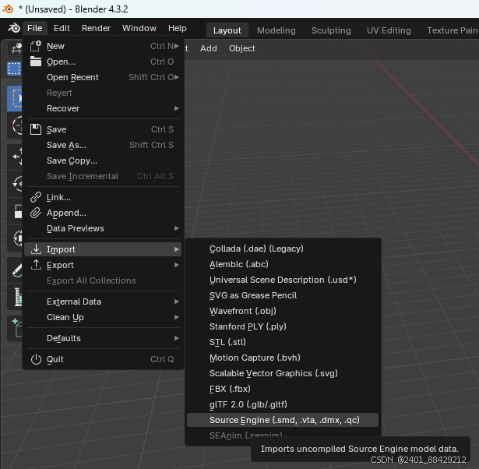The width and height of the screenshot is (479, 469).
Task: Open the Add menu in the viewport header
Action: point(209,48)
